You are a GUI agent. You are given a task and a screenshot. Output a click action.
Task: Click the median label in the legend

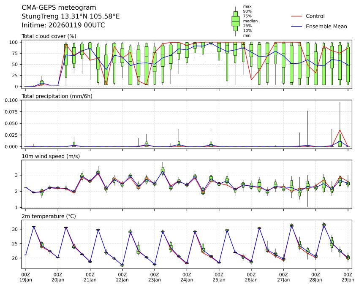coord(250,21)
